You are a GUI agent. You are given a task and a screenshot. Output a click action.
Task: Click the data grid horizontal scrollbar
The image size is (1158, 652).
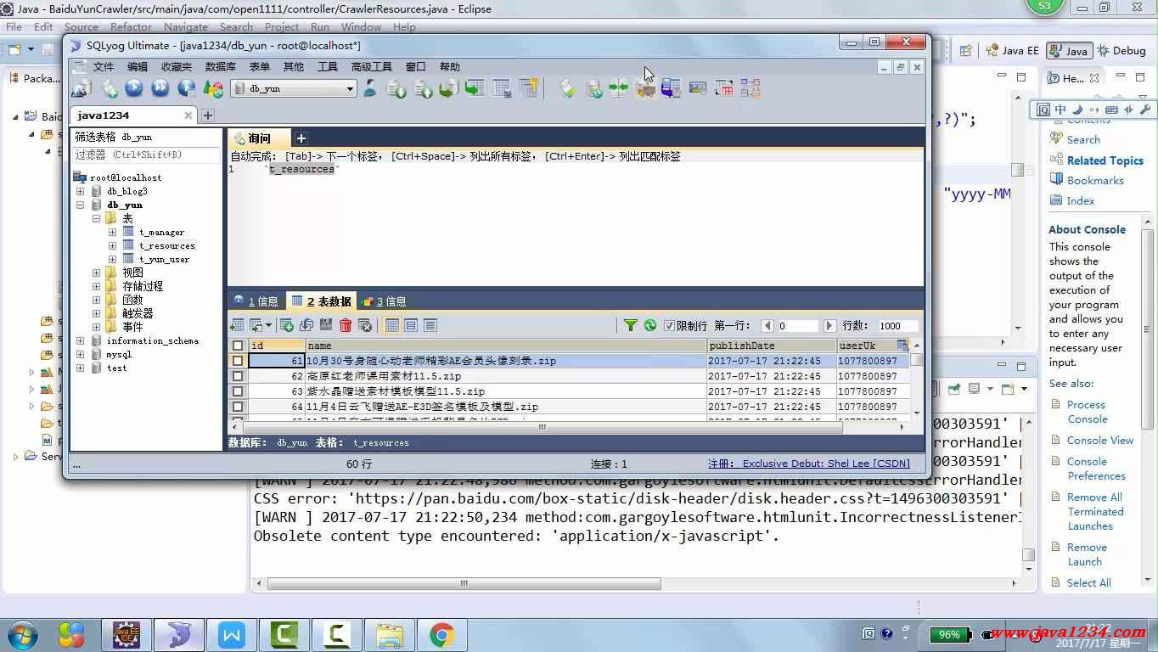543,427
